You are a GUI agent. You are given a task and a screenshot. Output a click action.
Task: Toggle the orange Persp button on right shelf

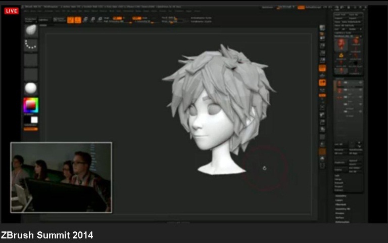coord(322,68)
